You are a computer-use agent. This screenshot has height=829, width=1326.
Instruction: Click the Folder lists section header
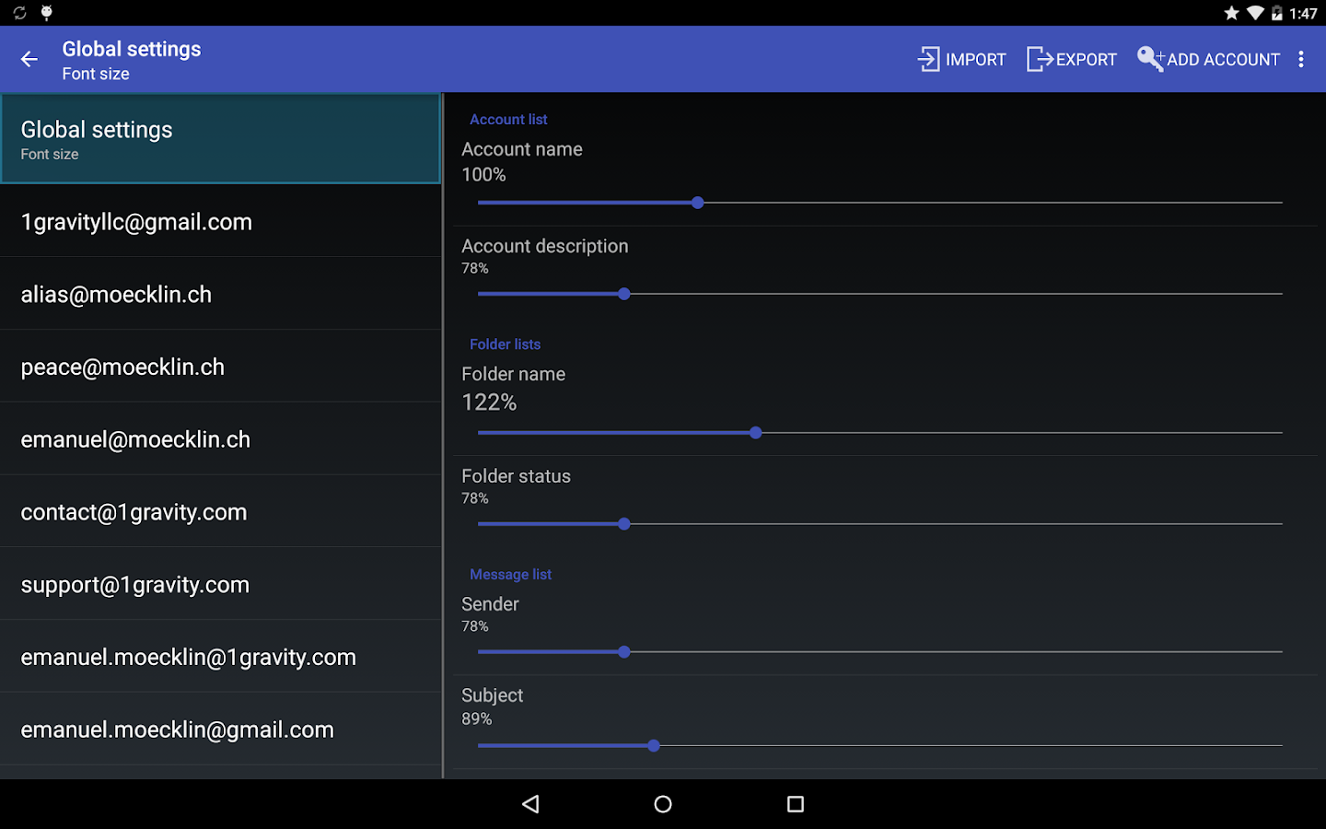506,344
